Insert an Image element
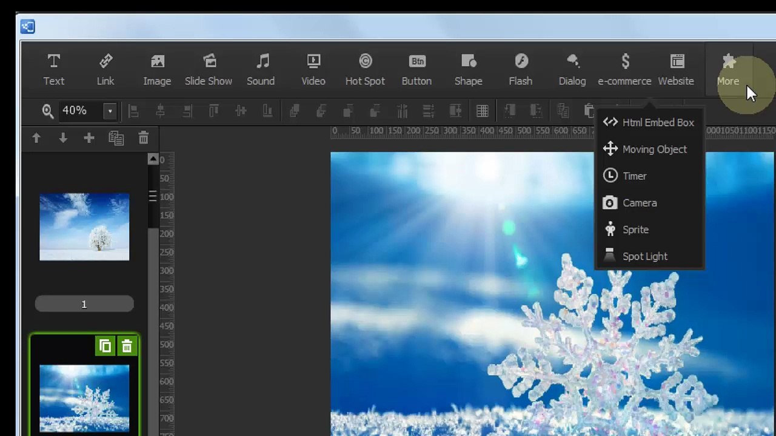Screen dimensions: 776x436 coord(157,70)
